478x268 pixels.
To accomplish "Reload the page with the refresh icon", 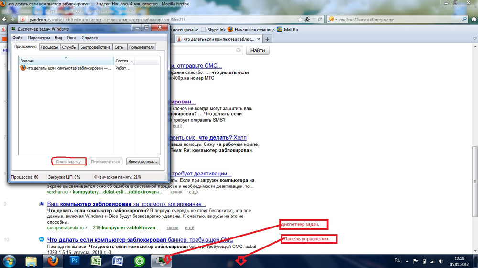I will (x=320, y=19).
